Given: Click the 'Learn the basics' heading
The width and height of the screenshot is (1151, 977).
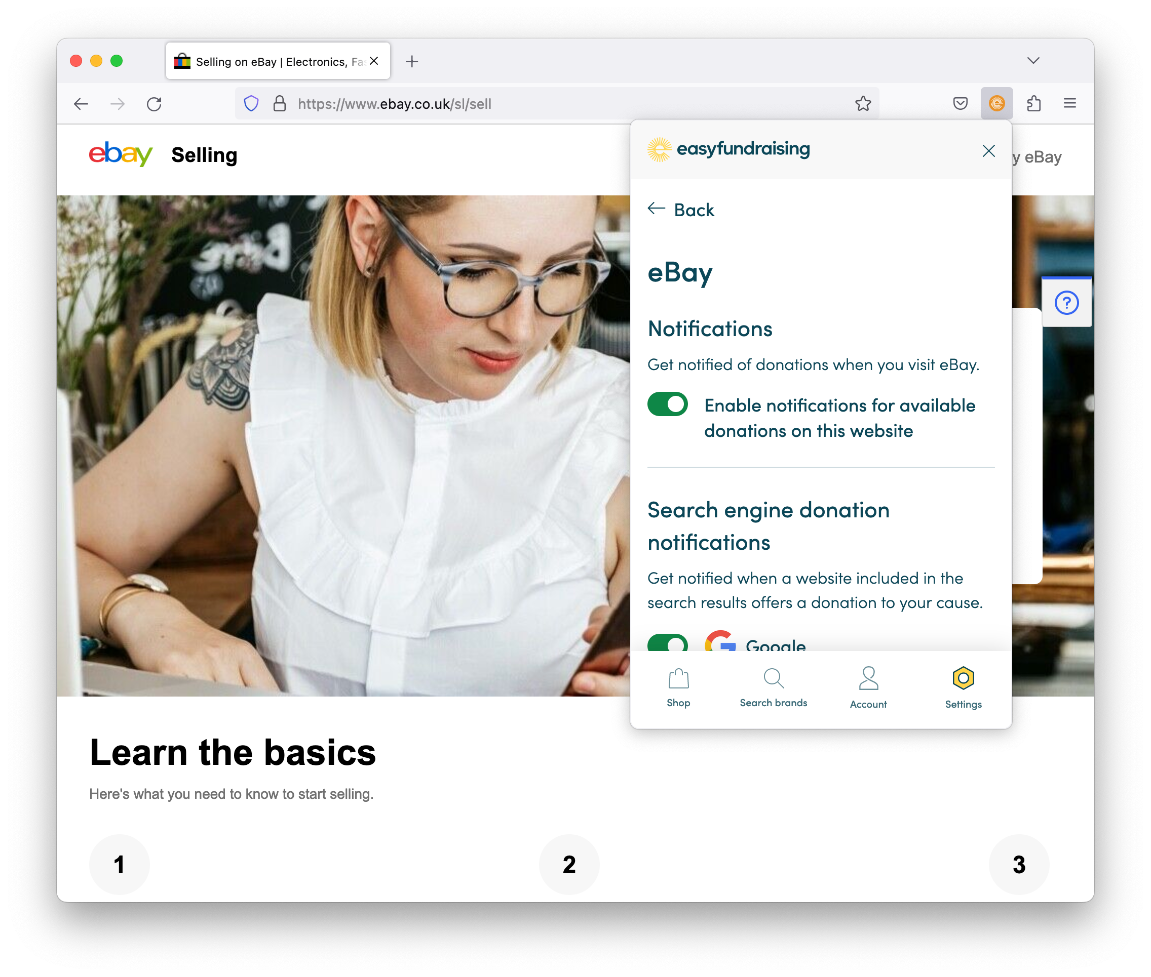Looking at the screenshot, I should tap(233, 753).
